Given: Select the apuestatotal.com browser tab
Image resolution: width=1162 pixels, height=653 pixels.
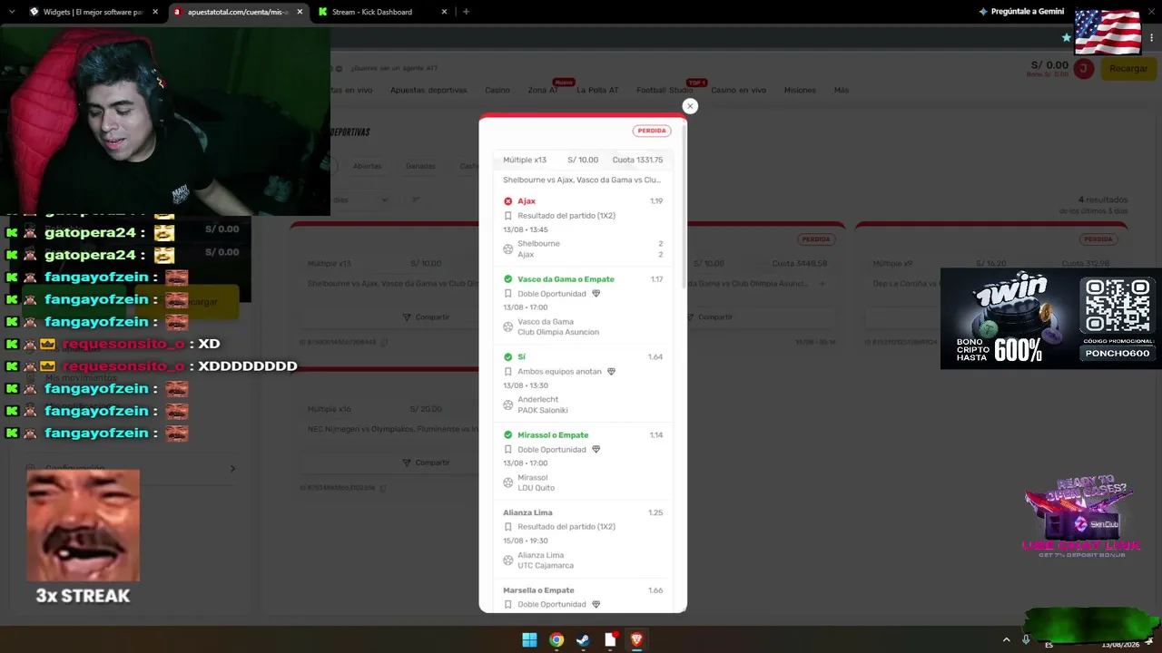Looking at the screenshot, I should pos(238,12).
